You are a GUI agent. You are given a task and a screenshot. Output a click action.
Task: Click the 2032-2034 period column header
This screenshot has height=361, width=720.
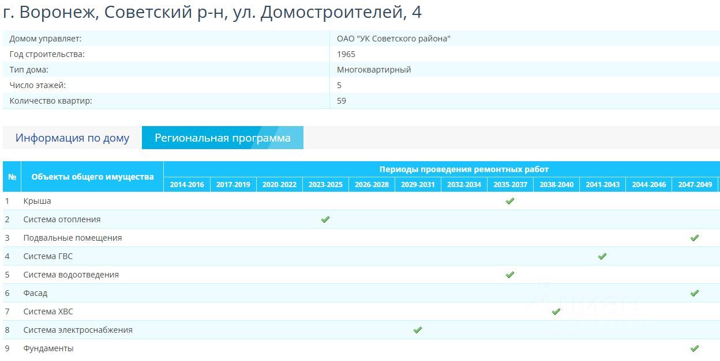(464, 185)
